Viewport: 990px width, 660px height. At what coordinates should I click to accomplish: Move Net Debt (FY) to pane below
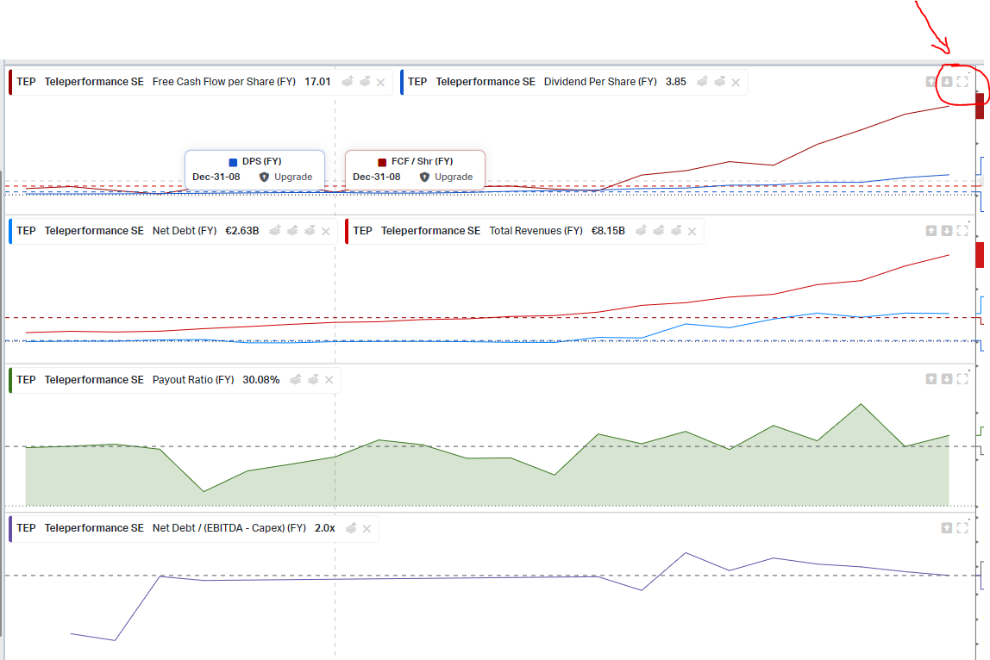pyautogui.click(x=310, y=230)
